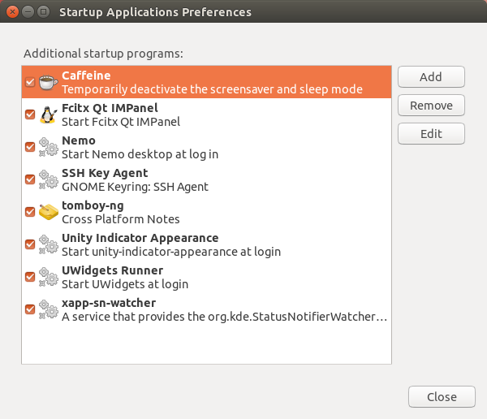Click the Close button at bottom
Image resolution: width=487 pixels, height=419 pixels.
442,397
